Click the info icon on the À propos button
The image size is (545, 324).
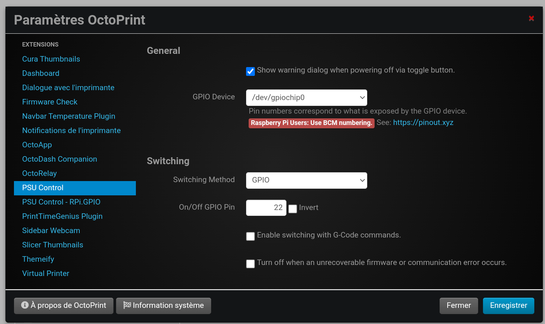tap(25, 305)
